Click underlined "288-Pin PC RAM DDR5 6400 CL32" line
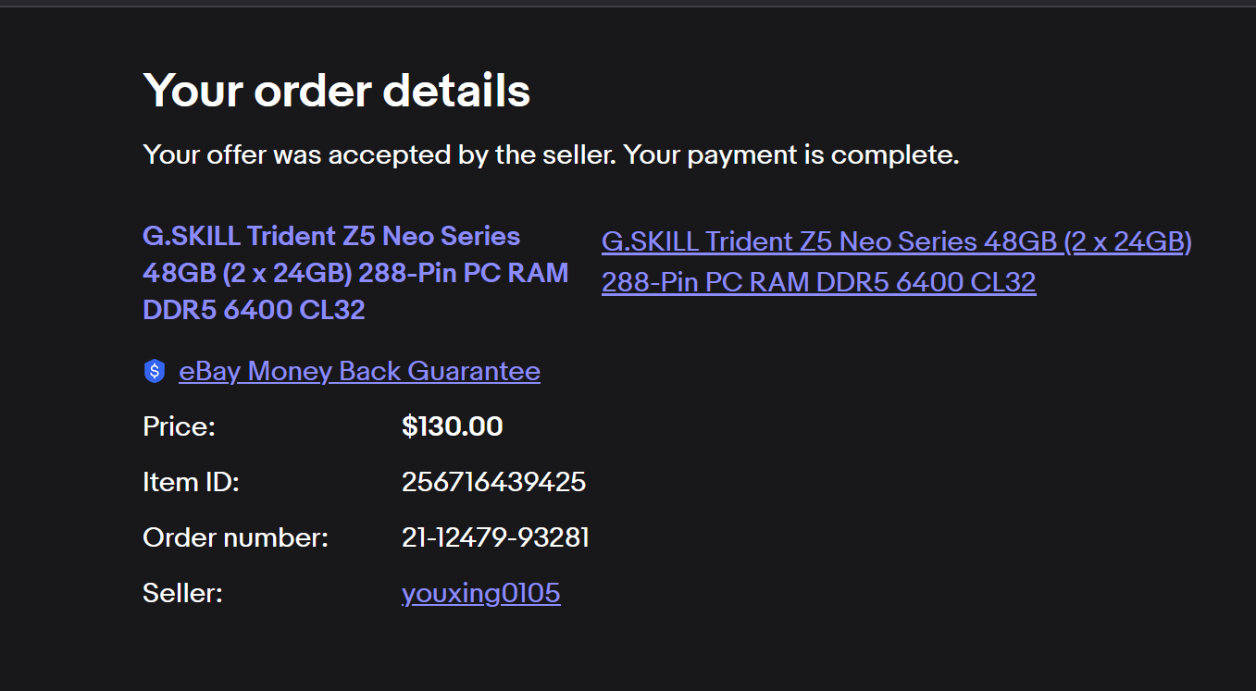Image resolution: width=1256 pixels, height=691 pixels. (x=818, y=282)
